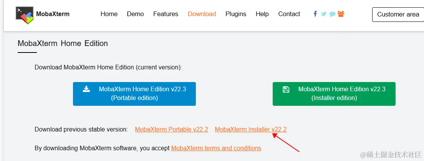The height and width of the screenshot is (161, 424).
Task: Click the Customer area button
Action: click(398, 14)
